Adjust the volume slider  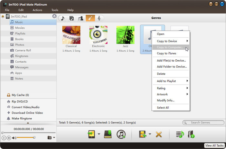(x=26, y=138)
